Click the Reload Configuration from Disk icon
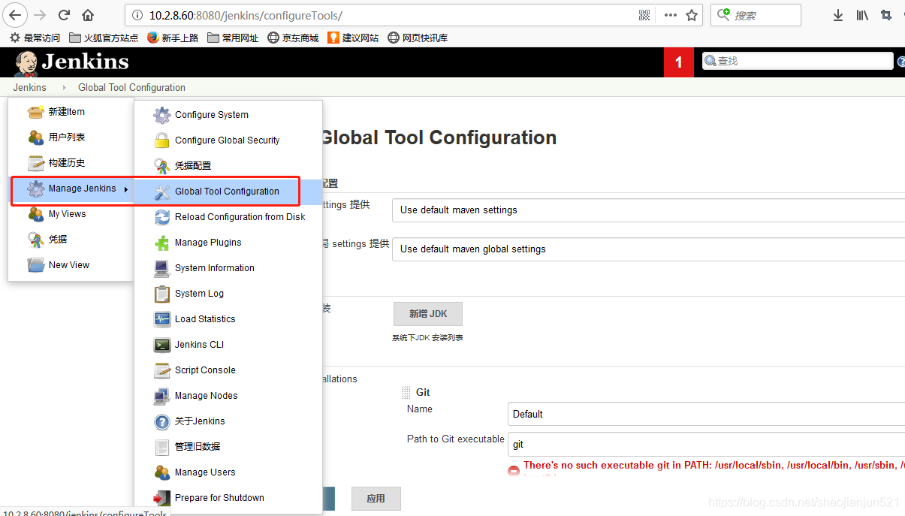The height and width of the screenshot is (516, 905). point(162,217)
